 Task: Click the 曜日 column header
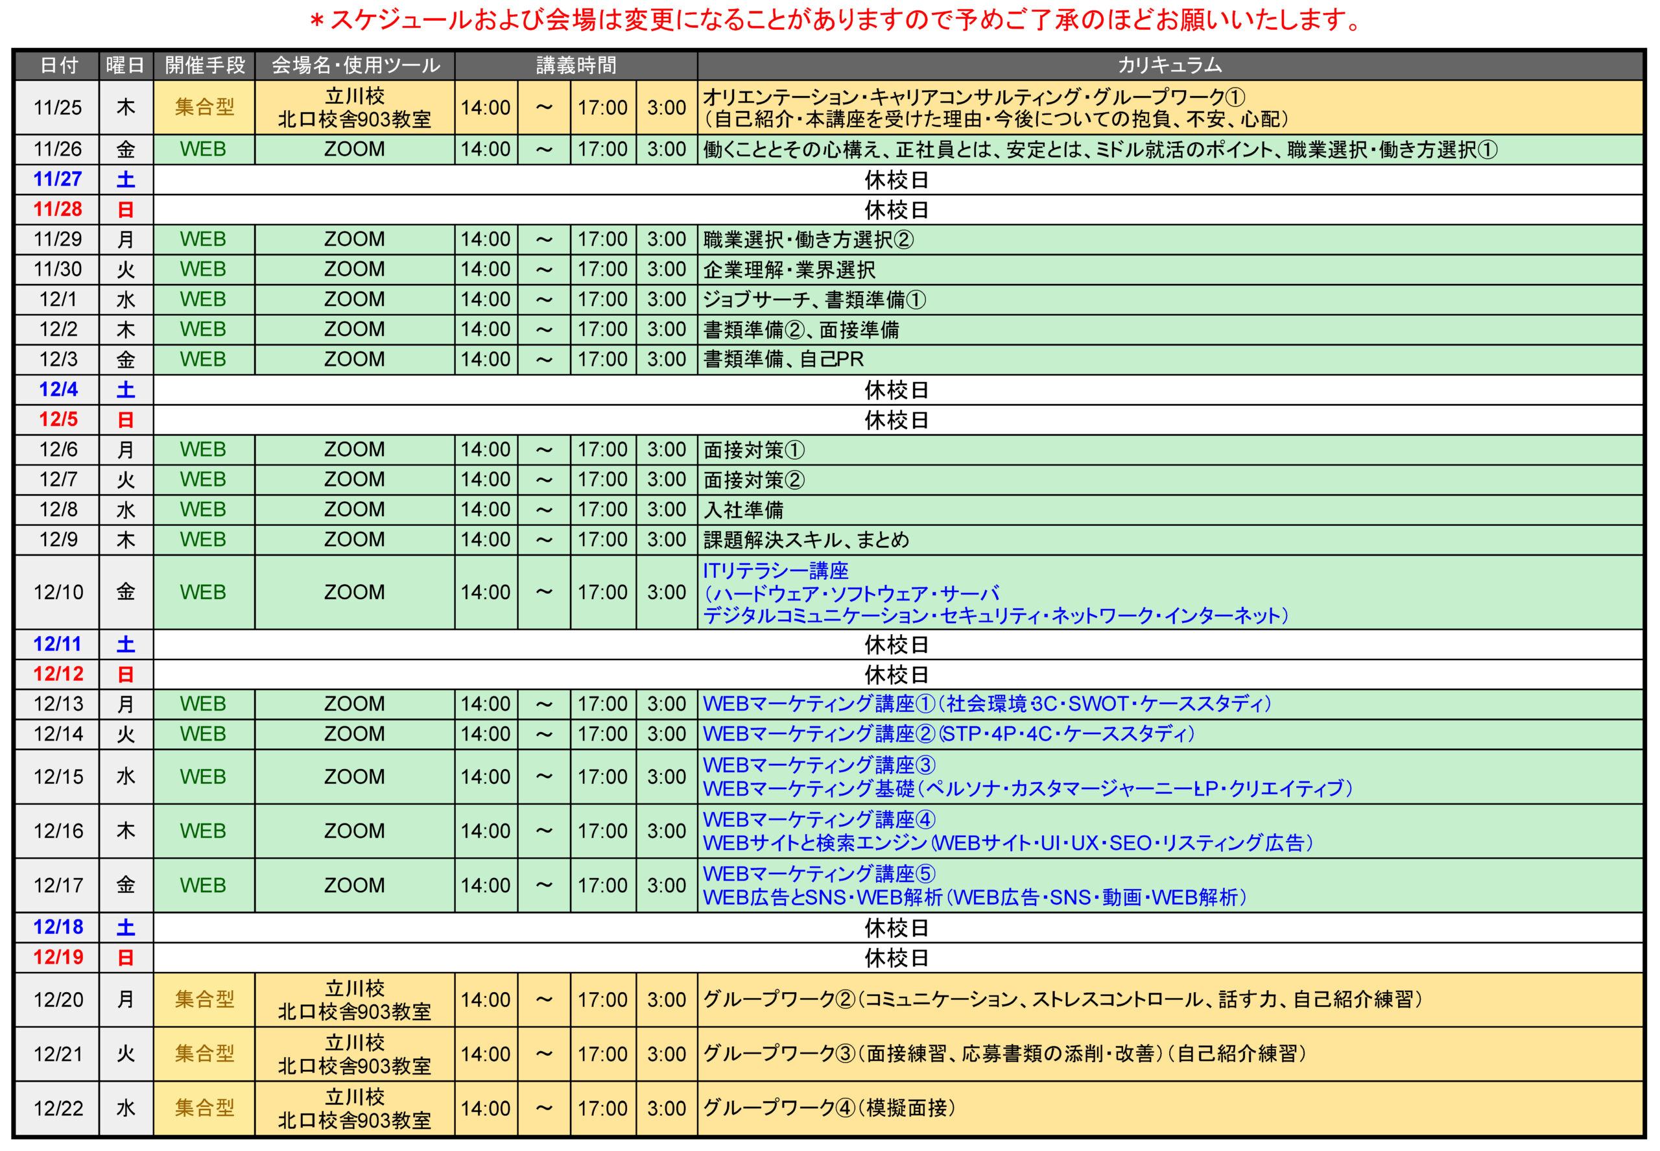click(x=126, y=65)
